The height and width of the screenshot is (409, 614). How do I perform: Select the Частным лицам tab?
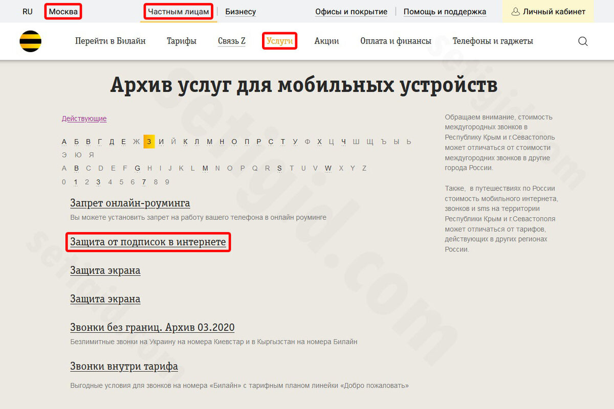179,11
